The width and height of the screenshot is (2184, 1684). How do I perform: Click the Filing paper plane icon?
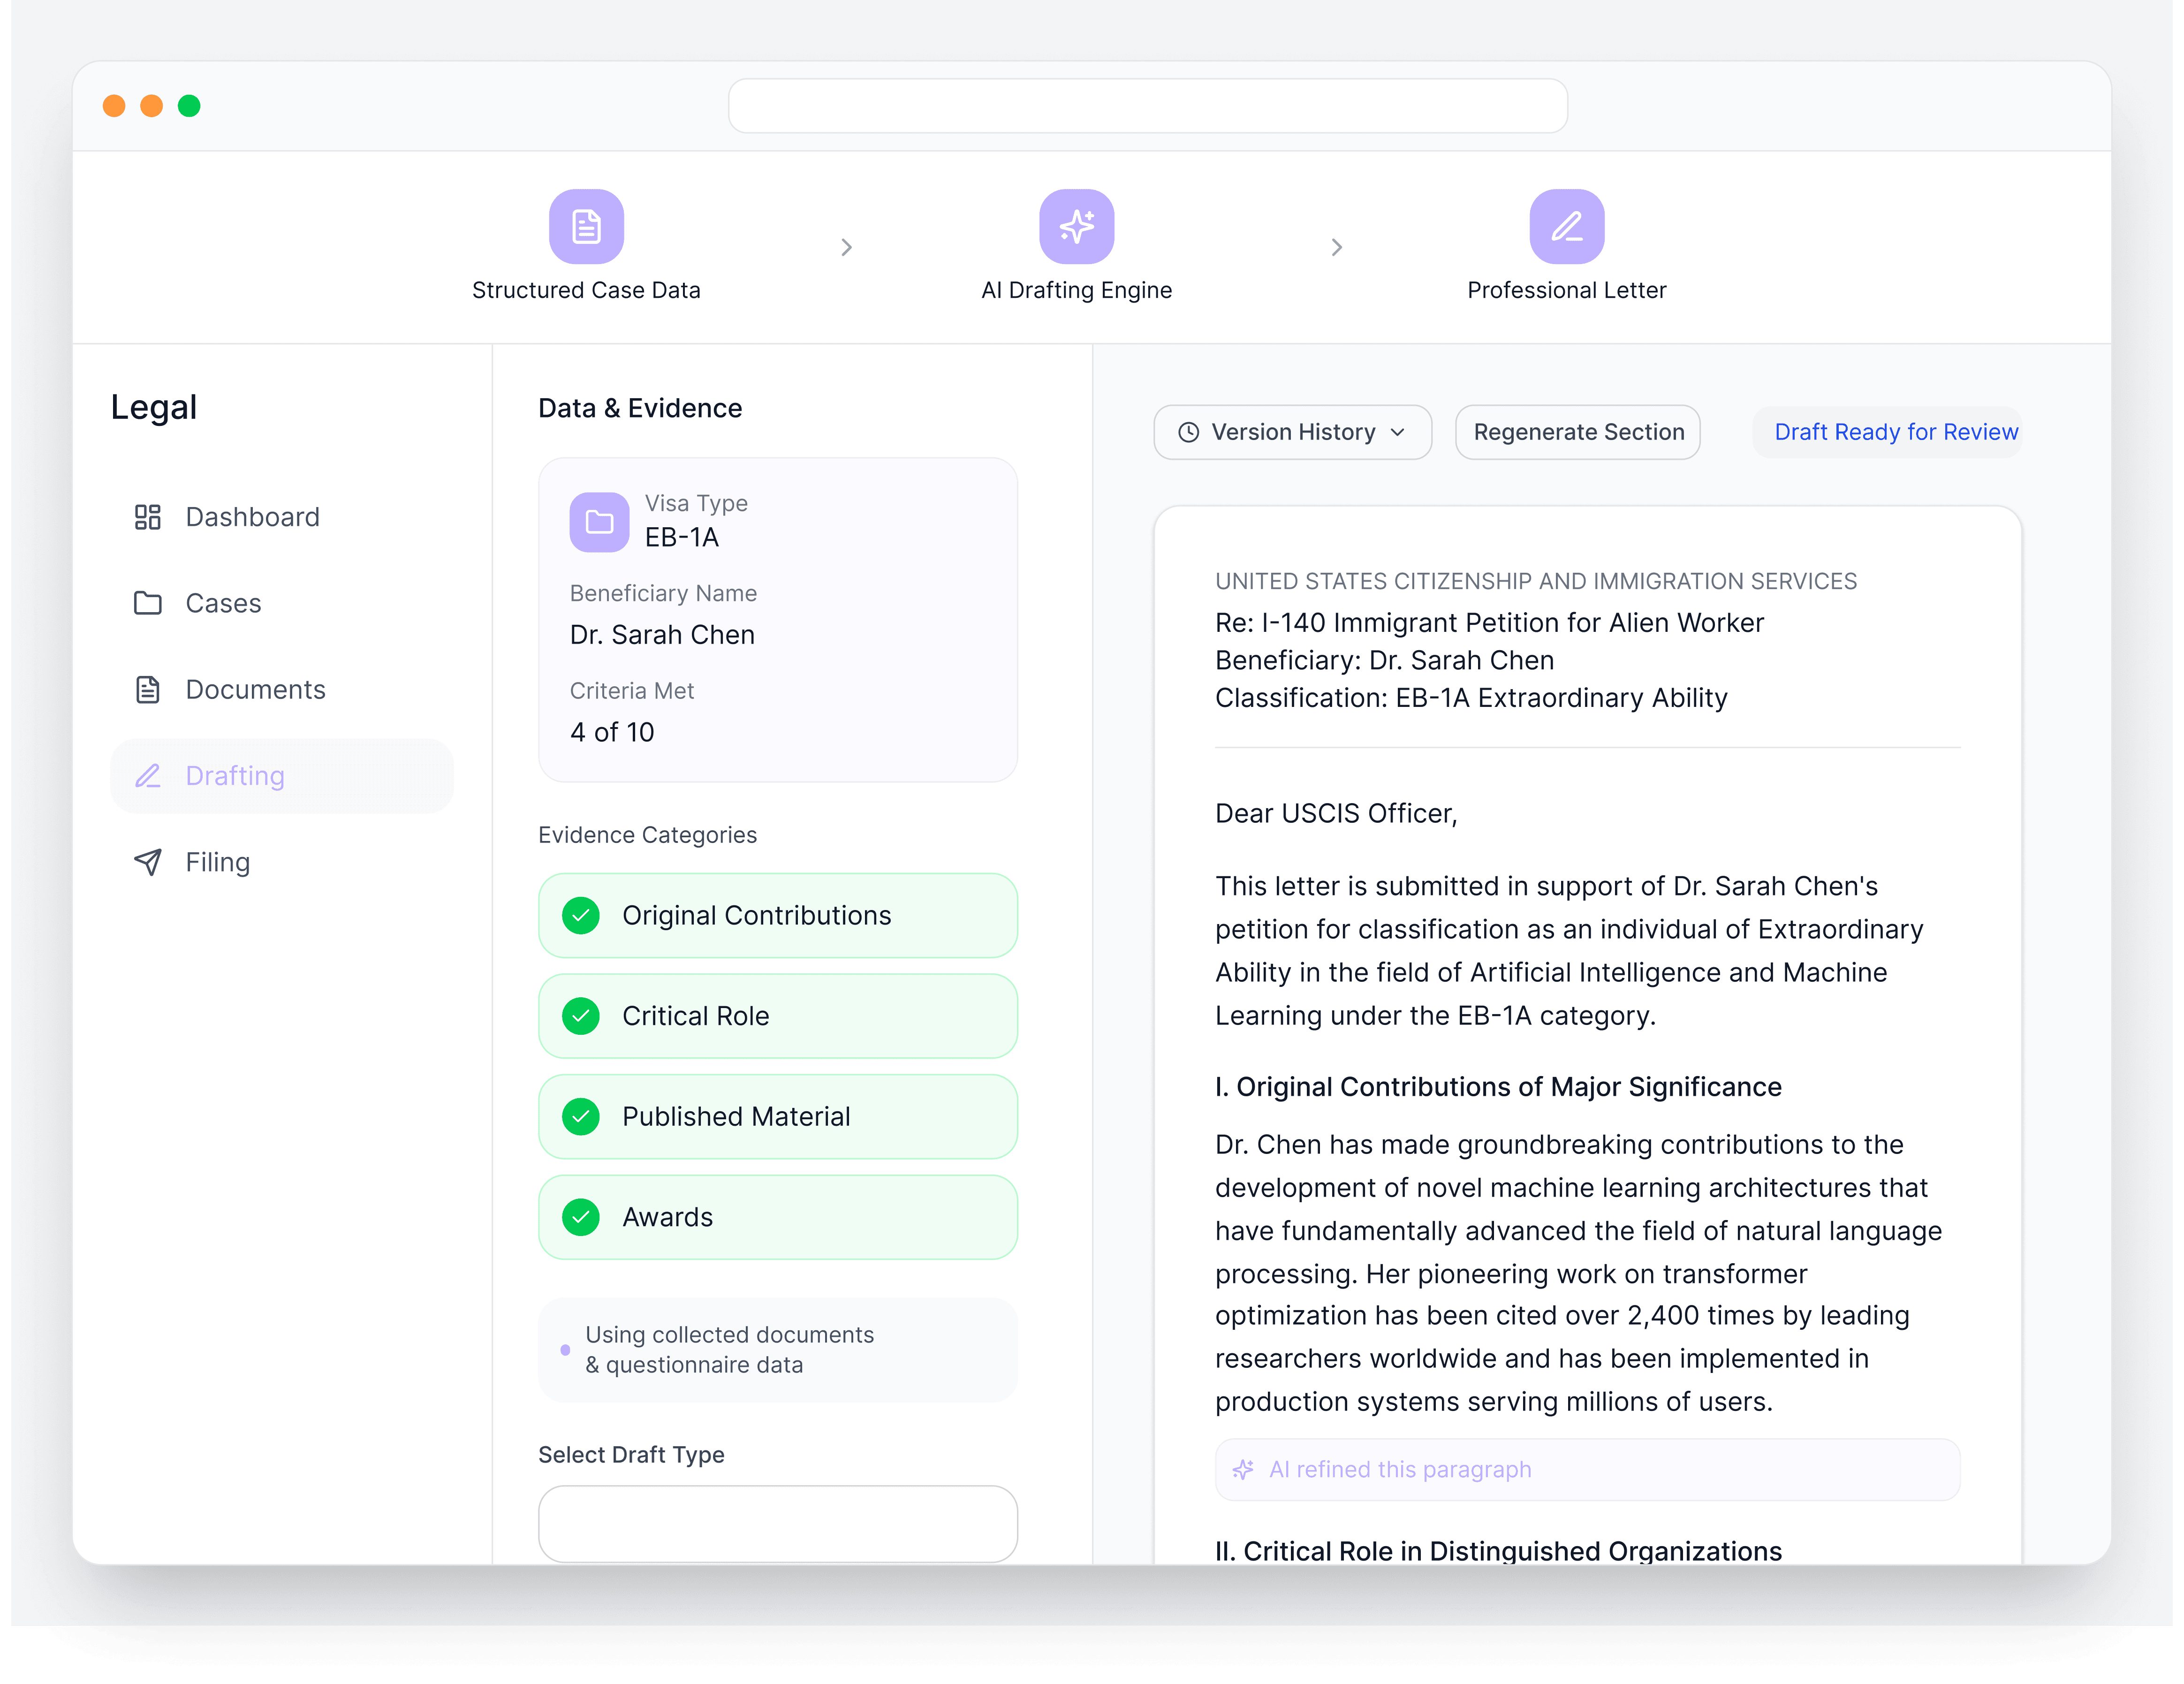coord(148,862)
